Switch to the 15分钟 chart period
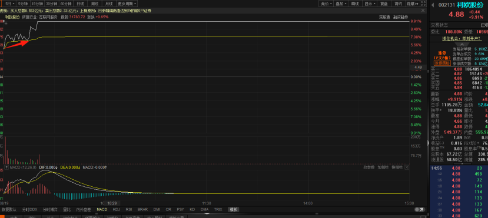 [x=37, y=4]
